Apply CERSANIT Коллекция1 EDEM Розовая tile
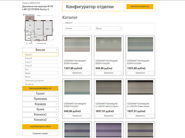This screenshot has height=138, width=185. point(77,73)
